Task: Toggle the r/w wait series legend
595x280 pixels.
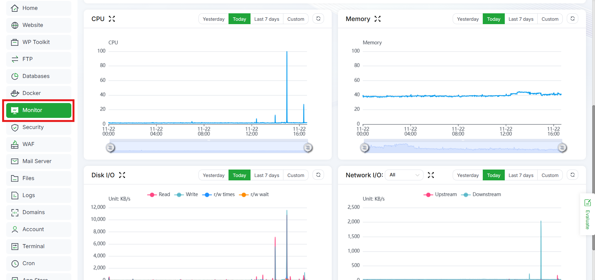Action: click(x=254, y=195)
